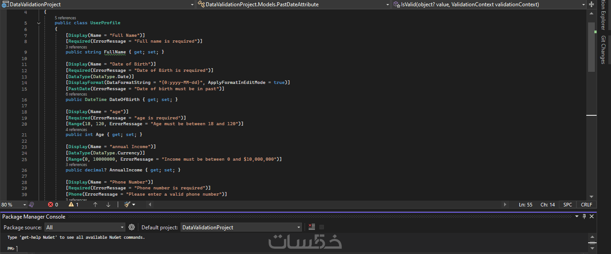Image resolution: width=611 pixels, height=254 pixels.
Task: Click line number 21 in the margin
Action: pyautogui.click(x=24, y=135)
